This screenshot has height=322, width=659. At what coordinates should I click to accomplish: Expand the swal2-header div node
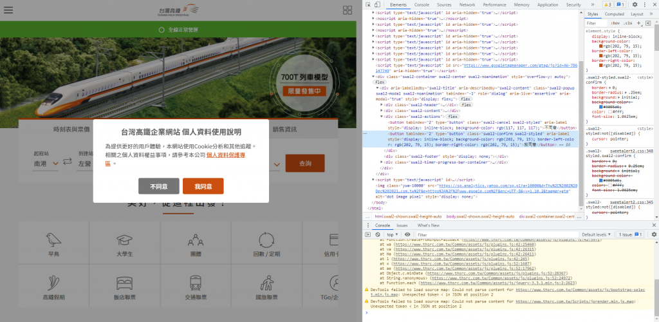(x=382, y=104)
